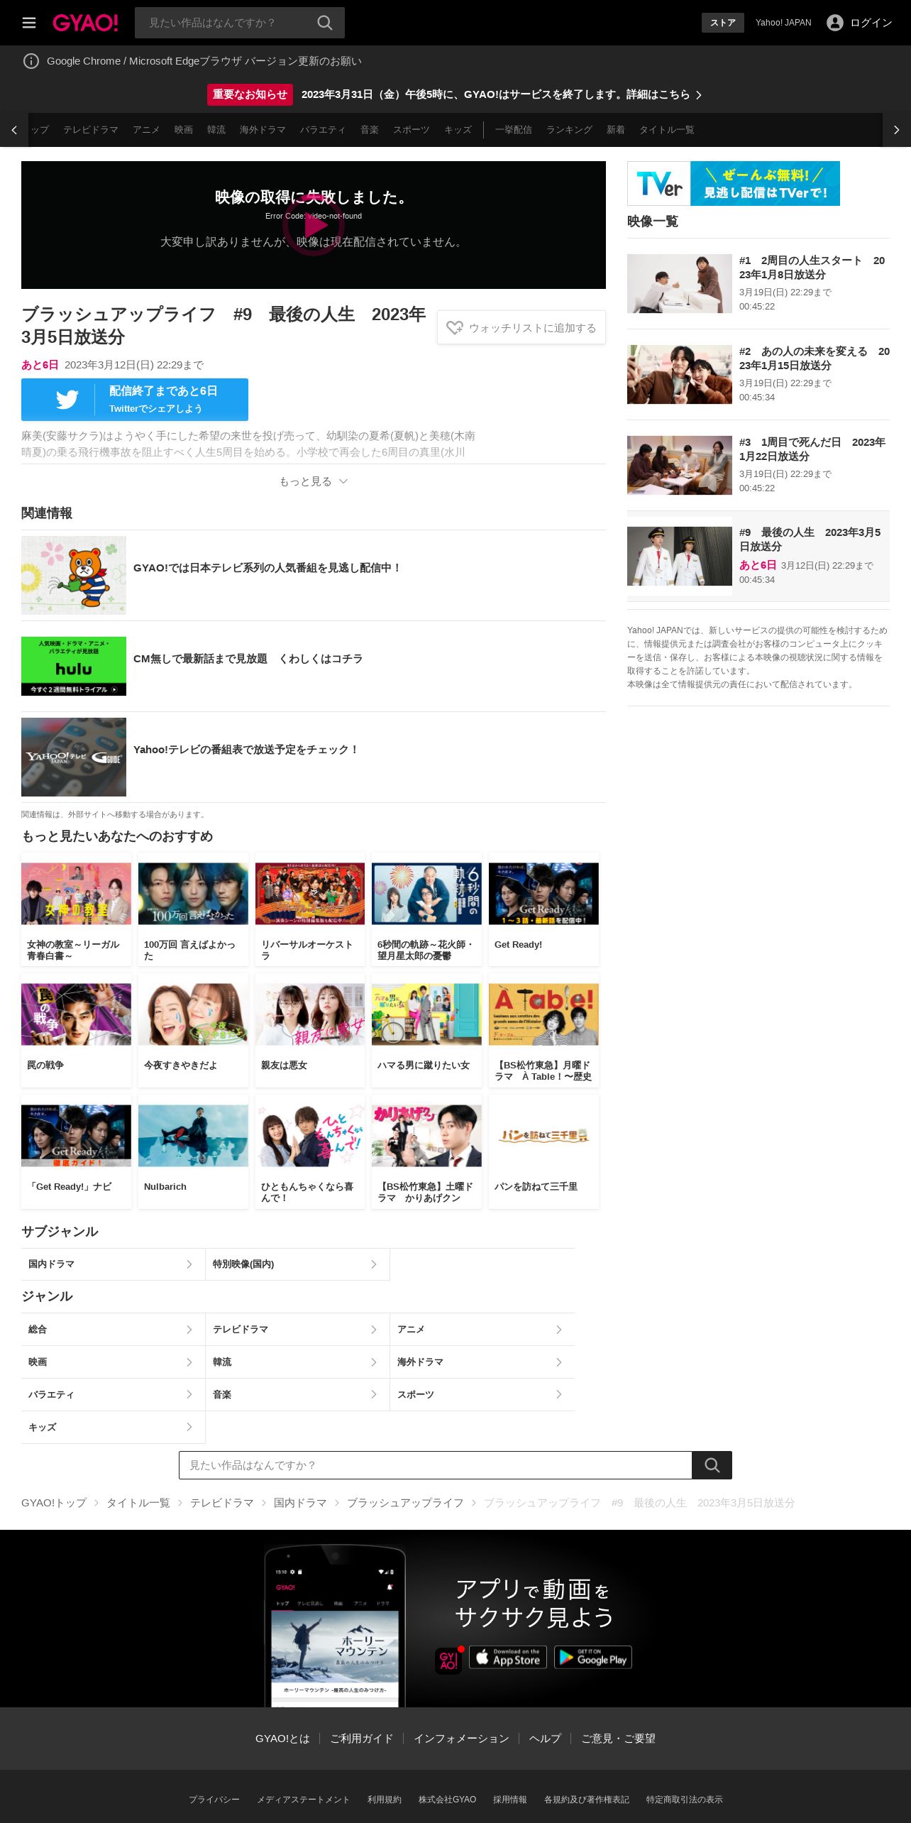Click the ストア button
The height and width of the screenshot is (1823, 911).
[723, 23]
